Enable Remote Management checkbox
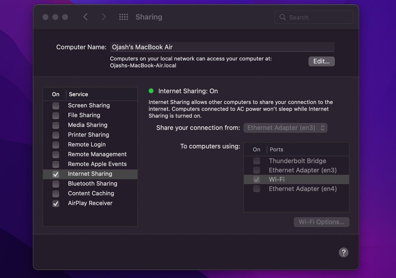Screen dimensions: 396x278 coord(56,155)
